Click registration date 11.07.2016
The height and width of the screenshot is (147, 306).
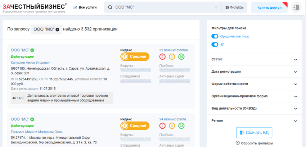[48, 88]
